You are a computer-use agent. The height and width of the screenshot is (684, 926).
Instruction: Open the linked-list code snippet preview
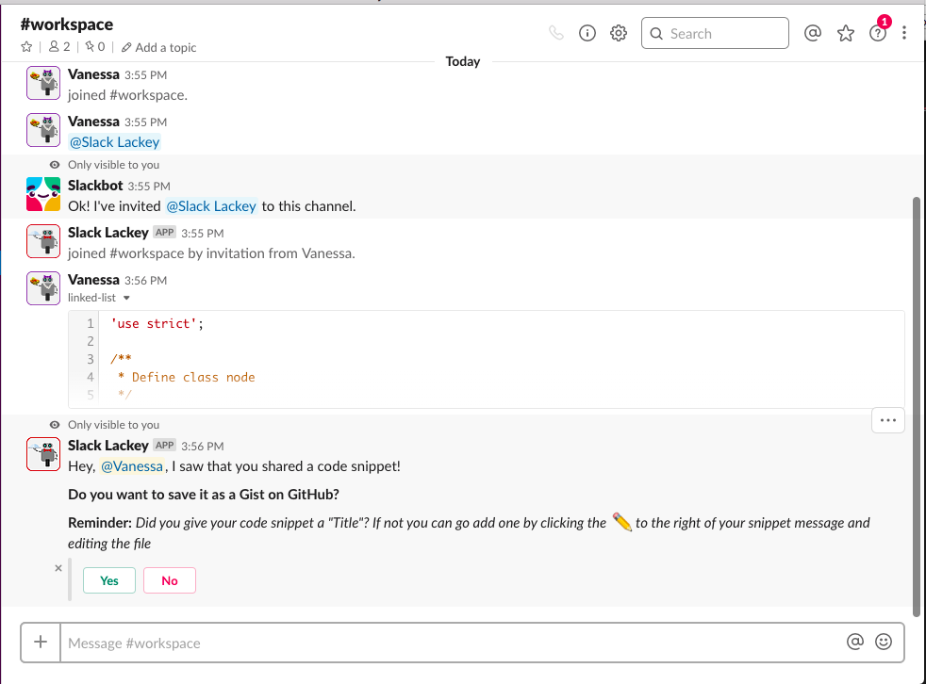pyautogui.click(x=486, y=359)
